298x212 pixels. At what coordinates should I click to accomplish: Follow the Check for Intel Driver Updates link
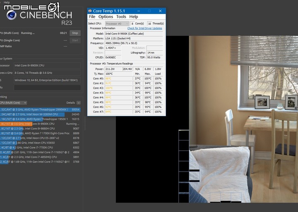point(144,28)
